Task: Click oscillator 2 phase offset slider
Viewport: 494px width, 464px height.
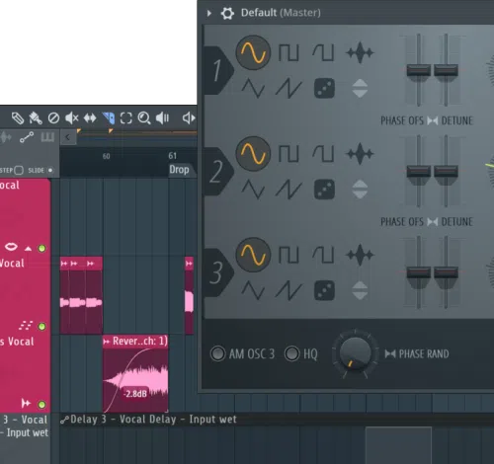Action: tap(419, 172)
